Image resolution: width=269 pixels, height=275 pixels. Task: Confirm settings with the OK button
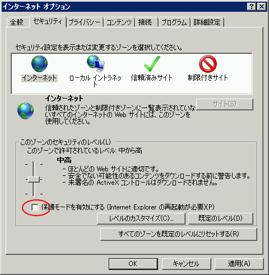pyautogui.click(x=133, y=264)
